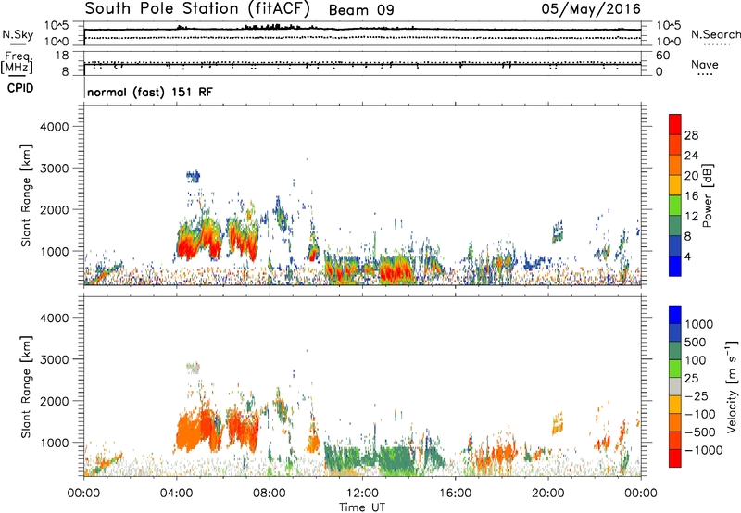Click the yellow velocity patch near 20:30
Viewport: 741px width, 513px height.
click(558, 423)
